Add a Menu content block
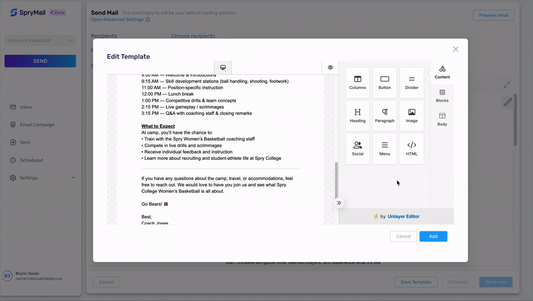The height and width of the screenshot is (301, 533). pos(384,149)
